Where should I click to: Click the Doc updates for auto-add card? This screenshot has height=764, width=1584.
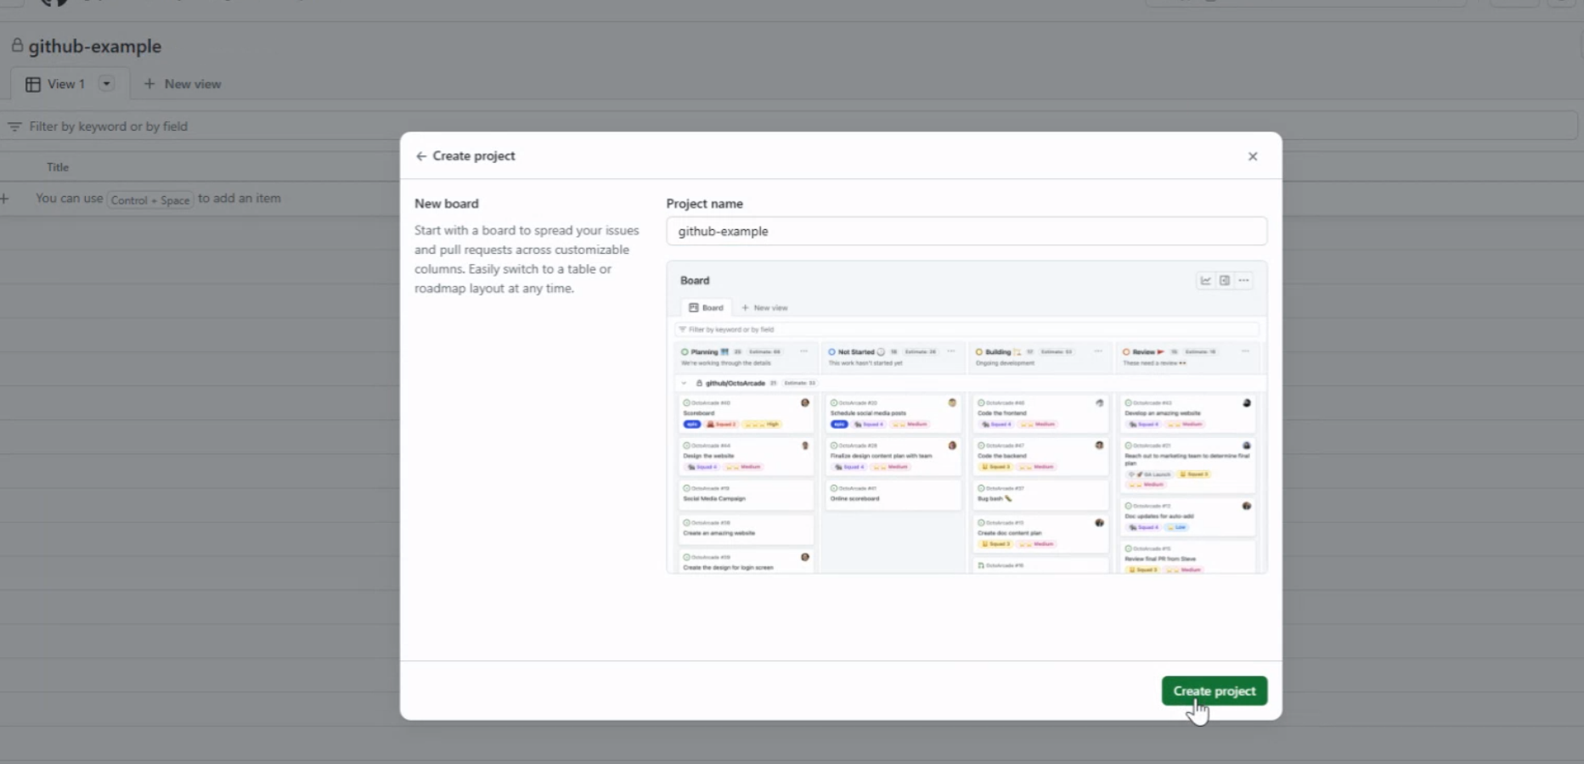tap(1187, 517)
